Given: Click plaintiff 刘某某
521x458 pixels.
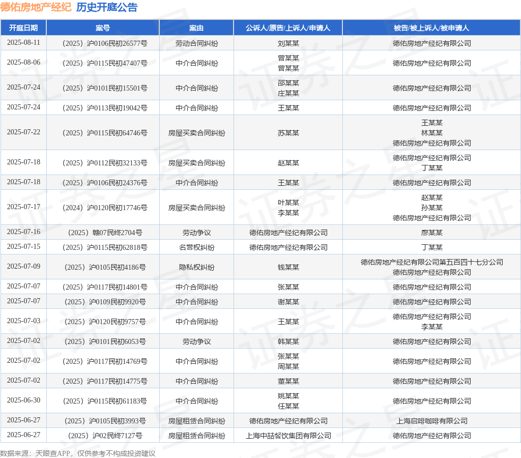Looking at the screenshot, I should (x=288, y=44).
